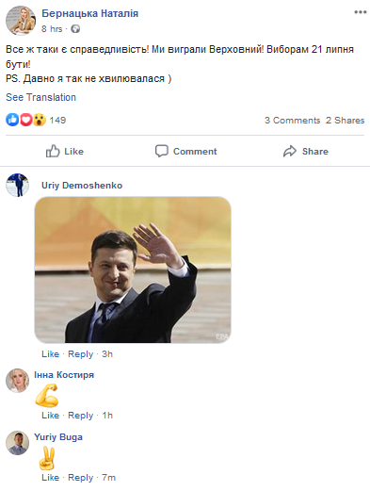Click the wow face reaction icon
Image resolution: width=370 pixels, height=491 pixels.
coord(40,120)
